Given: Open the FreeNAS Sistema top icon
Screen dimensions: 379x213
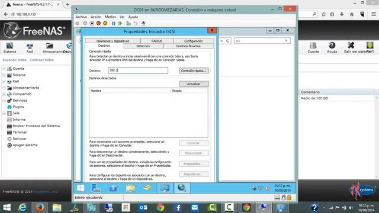Looking at the screenshot, I should click(x=9, y=47).
